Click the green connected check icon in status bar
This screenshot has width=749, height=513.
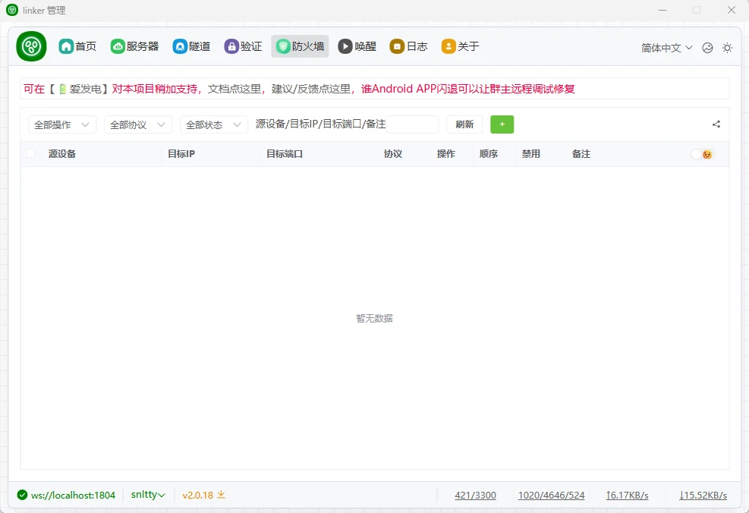click(x=22, y=495)
